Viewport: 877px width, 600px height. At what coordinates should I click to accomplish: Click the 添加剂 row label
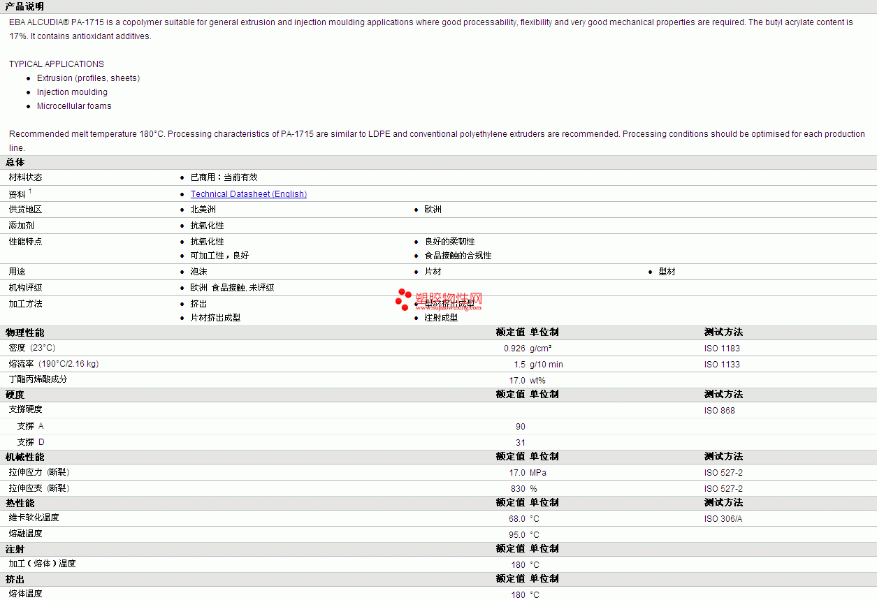tap(21, 226)
